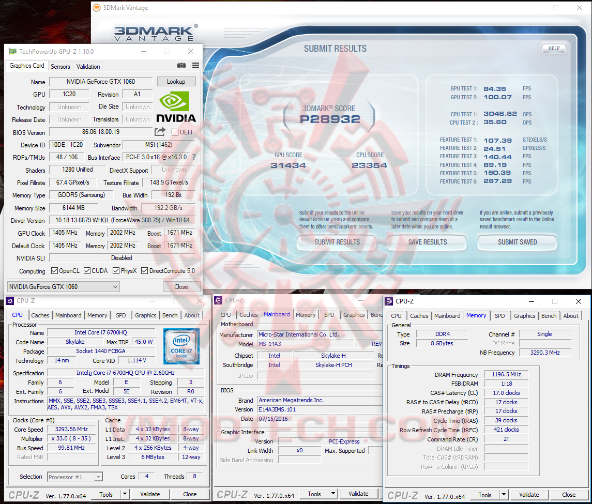
Task: Expand Tools dropdown arrow in CPU-Z Mainboard window
Action: [x=333, y=494]
